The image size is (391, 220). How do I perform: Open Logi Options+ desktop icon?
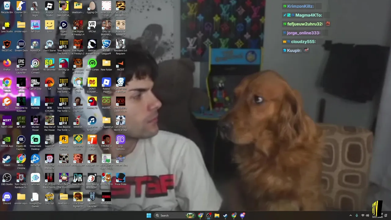click(120, 143)
